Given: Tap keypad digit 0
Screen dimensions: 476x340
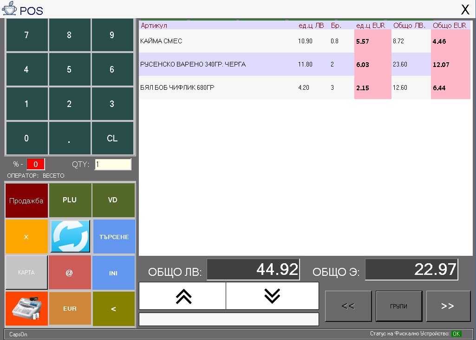Looking at the screenshot, I should [x=27, y=138].
